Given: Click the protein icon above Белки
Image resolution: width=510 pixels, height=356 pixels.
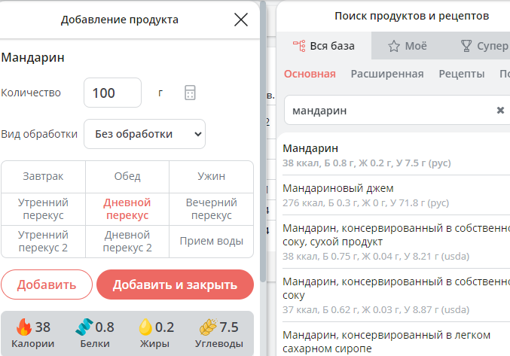Looking at the screenshot, I should (84, 327).
